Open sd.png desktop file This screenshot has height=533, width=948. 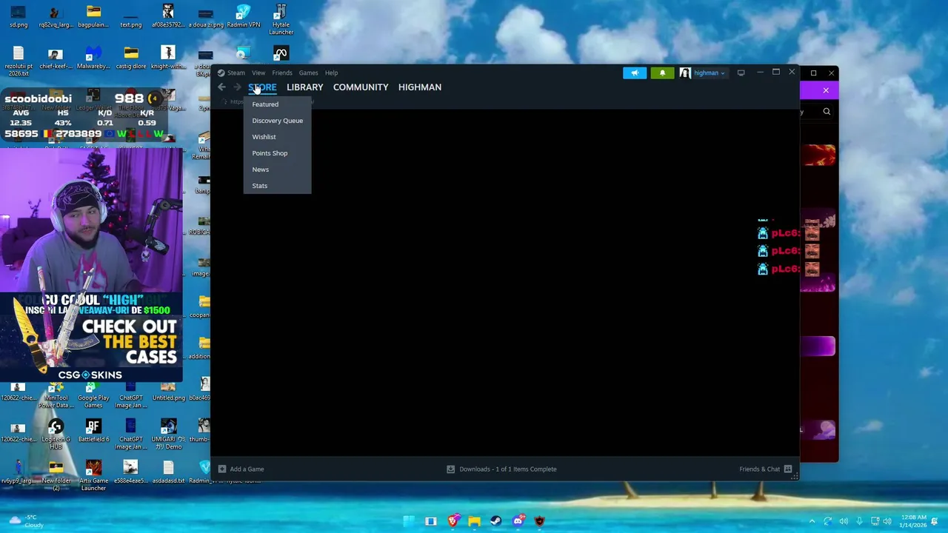click(x=19, y=16)
